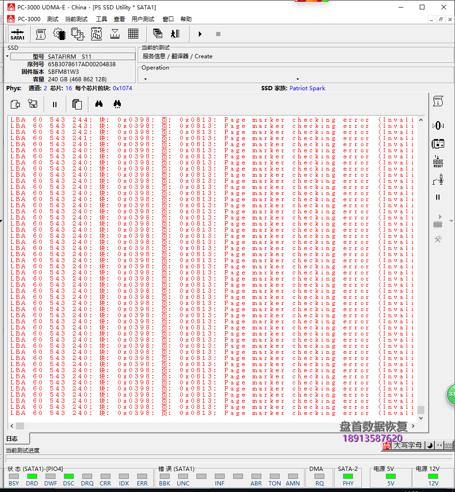
Task: Open the 用户测试 menu
Action: click(x=143, y=19)
